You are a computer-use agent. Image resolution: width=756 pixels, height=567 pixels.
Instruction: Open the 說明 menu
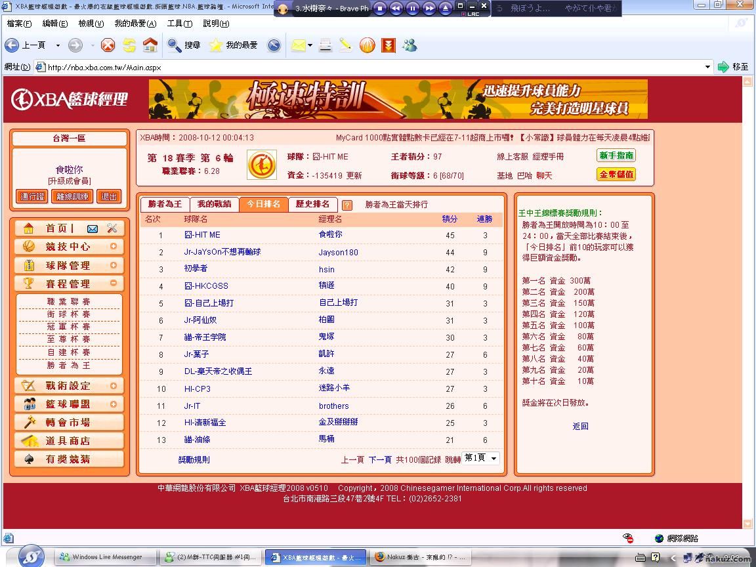(216, 23)
